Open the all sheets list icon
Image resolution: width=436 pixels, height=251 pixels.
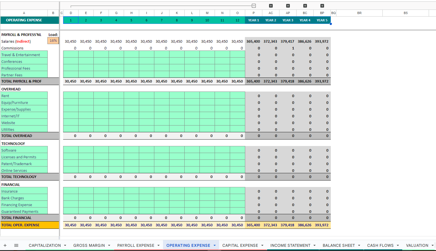tap(16, 245)
